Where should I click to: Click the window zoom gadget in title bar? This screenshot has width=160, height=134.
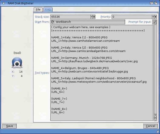[x=152, y=3]
